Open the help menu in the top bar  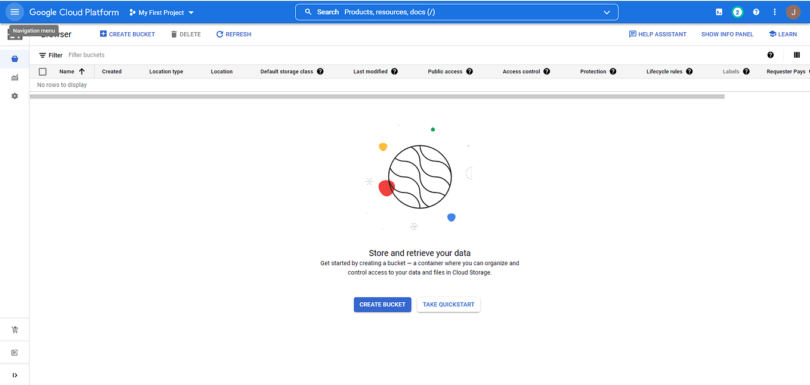point(756,11)
